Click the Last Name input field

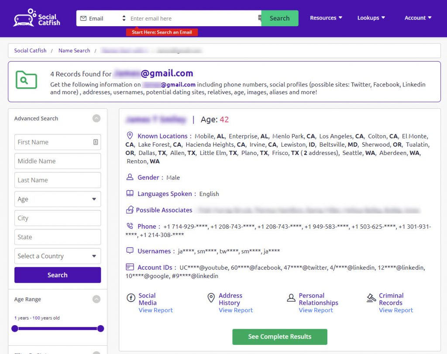tap(58, 180)
